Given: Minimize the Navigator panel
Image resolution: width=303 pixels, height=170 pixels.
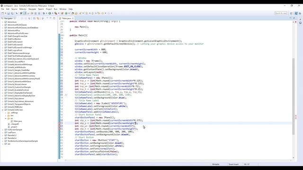Looking at the screenshot, I should click(51, 18).
